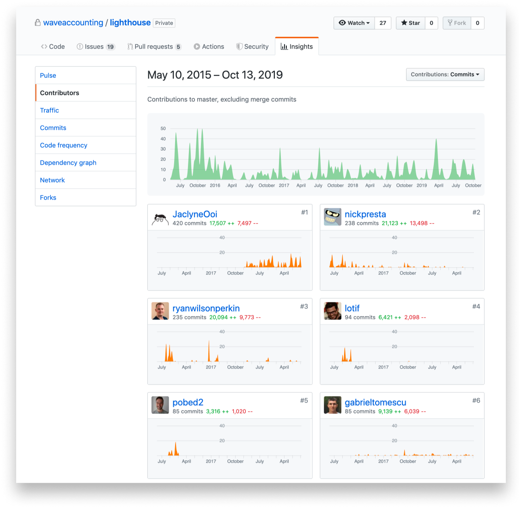The height and width of the screenshot is (509, 522).
Task: Open Dependency graph in the sidebar
Action: [85, 163]
